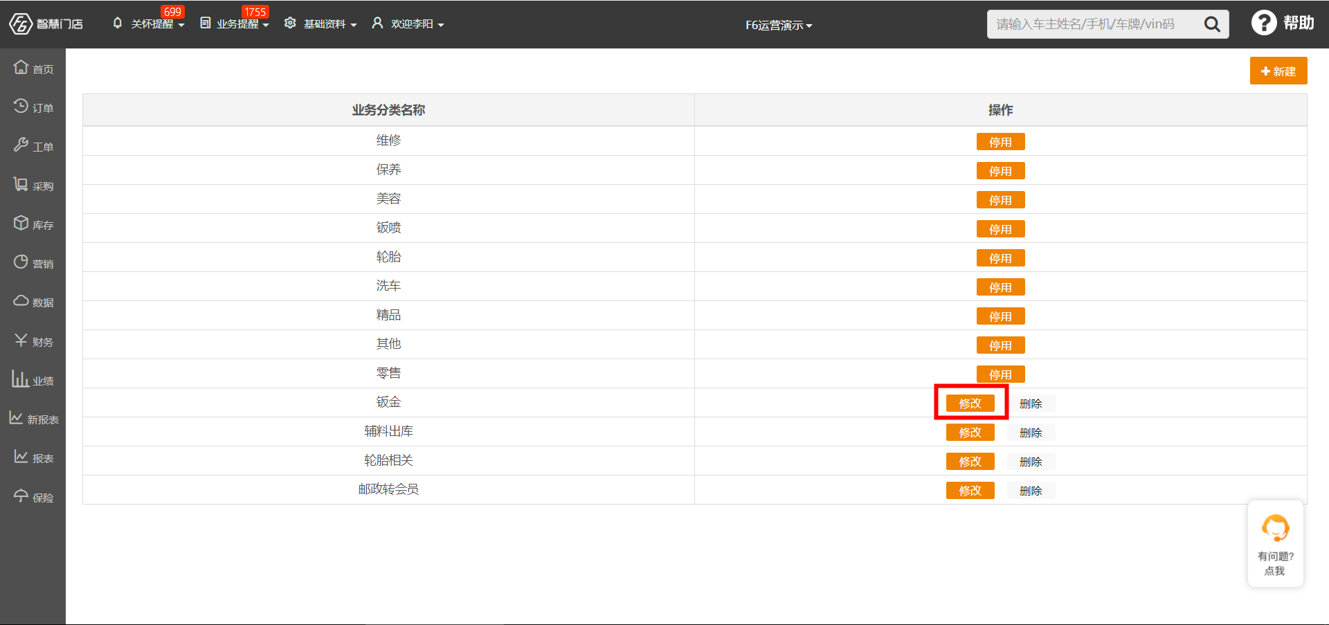
Task: Click 停用 for the 精品 row
Action: [x=1000, y=316]
